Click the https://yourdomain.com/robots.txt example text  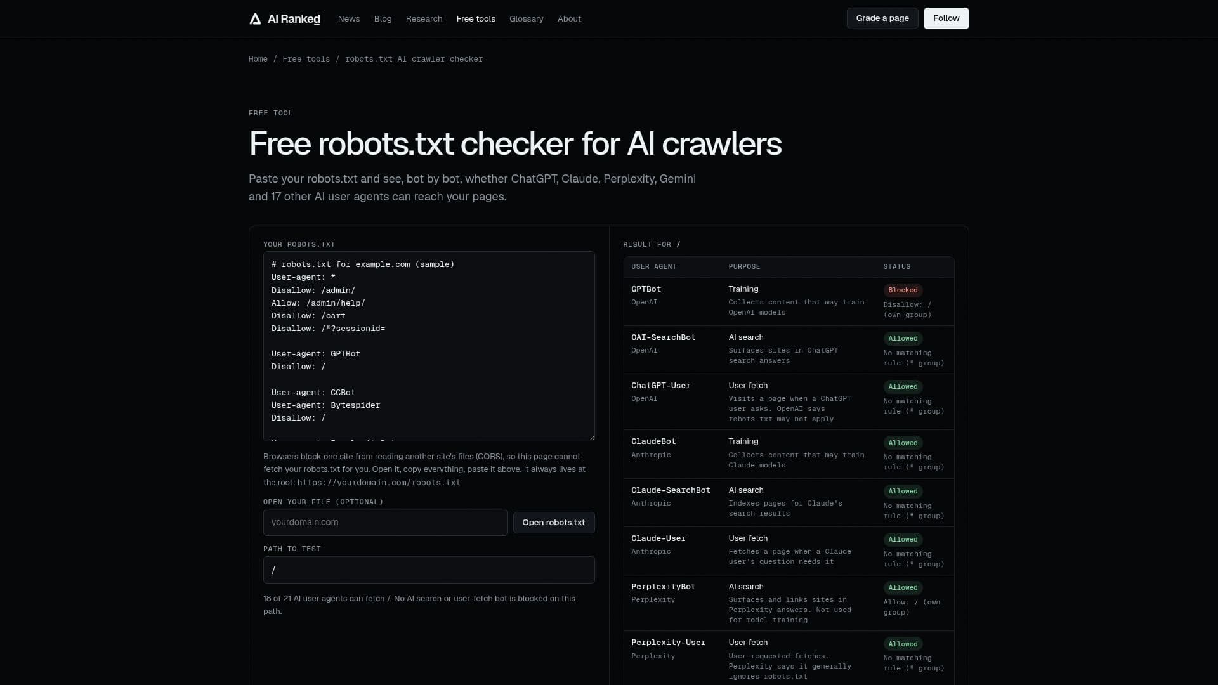(x=379, y=483)
